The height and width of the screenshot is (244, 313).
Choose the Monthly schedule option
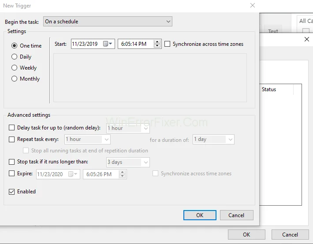pos(15,79)
